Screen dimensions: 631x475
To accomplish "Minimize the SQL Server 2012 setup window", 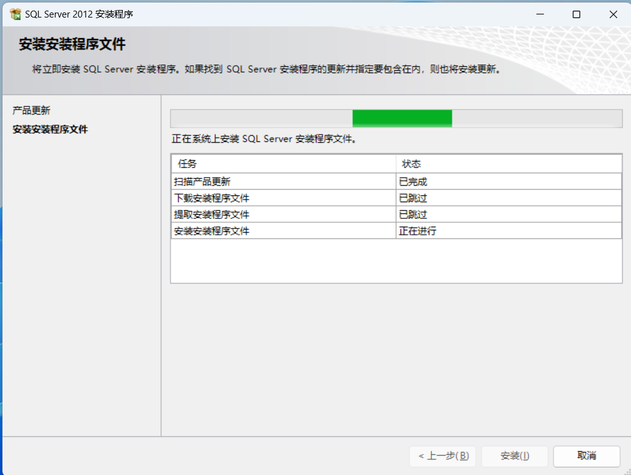I will 540,14.
